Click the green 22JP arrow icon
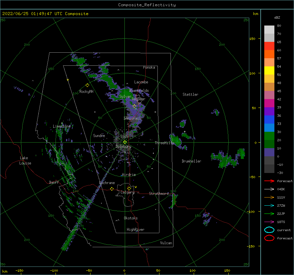294x275 pixels. (x=269, y=214)
